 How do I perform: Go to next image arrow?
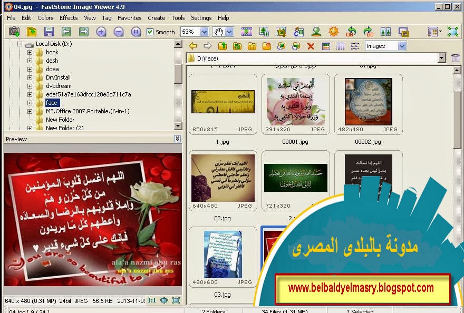(x=84, y=32)
